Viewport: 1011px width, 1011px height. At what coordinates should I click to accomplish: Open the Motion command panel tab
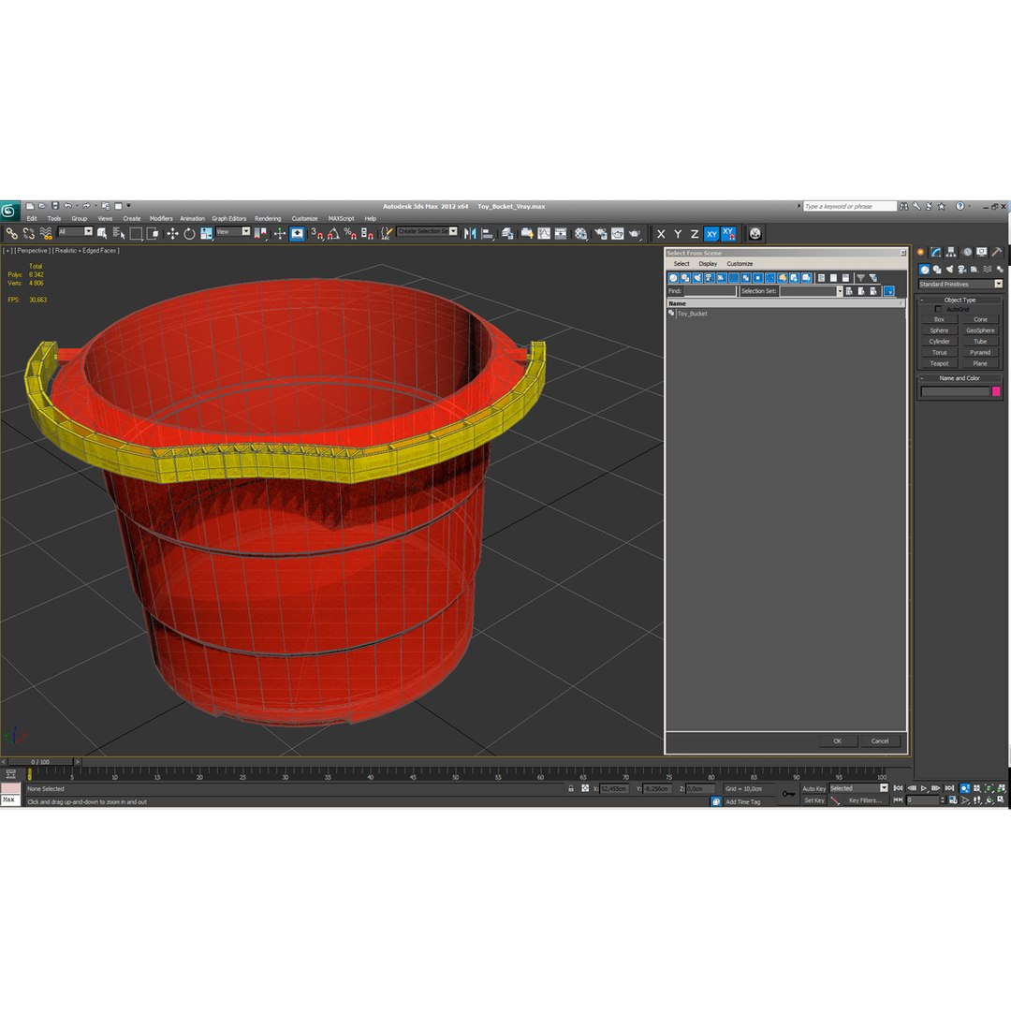pyautogui.click(x=966, y=252)
